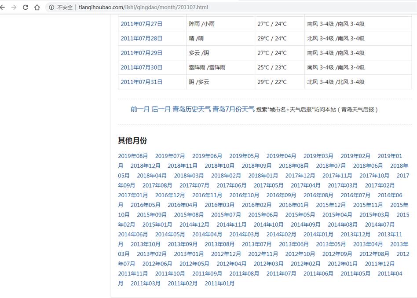417x298 pixels.
Task: Open the 2011年07月31日 date link
Action: [142, 82]
